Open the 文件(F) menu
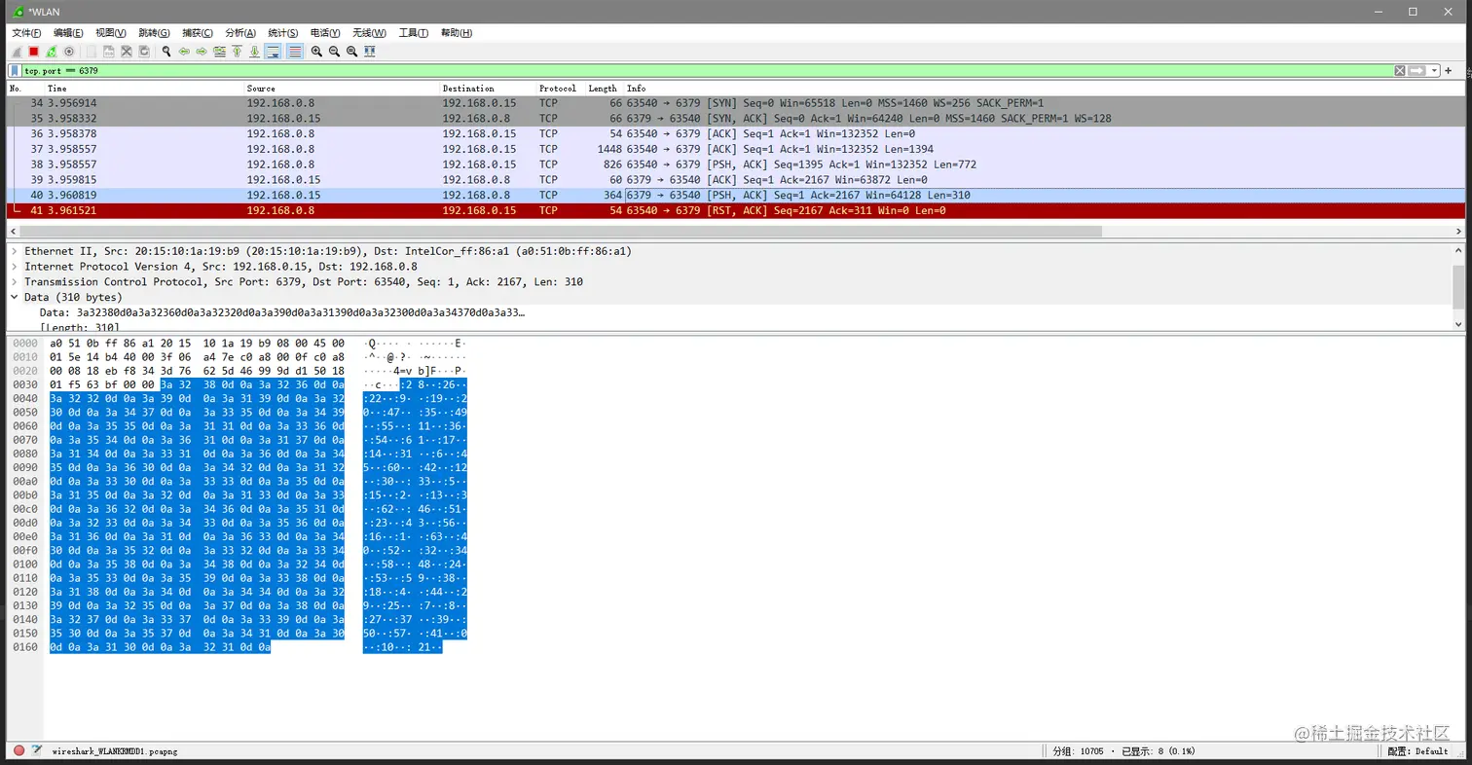The width and height of the screenshot is (1472, 765). click(x=26, y=33)
